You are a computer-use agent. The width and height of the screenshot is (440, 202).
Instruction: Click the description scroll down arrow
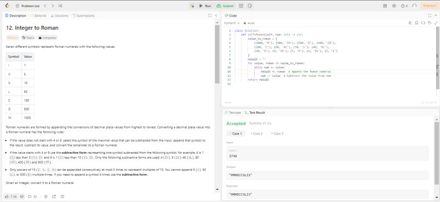coord(217,190)
